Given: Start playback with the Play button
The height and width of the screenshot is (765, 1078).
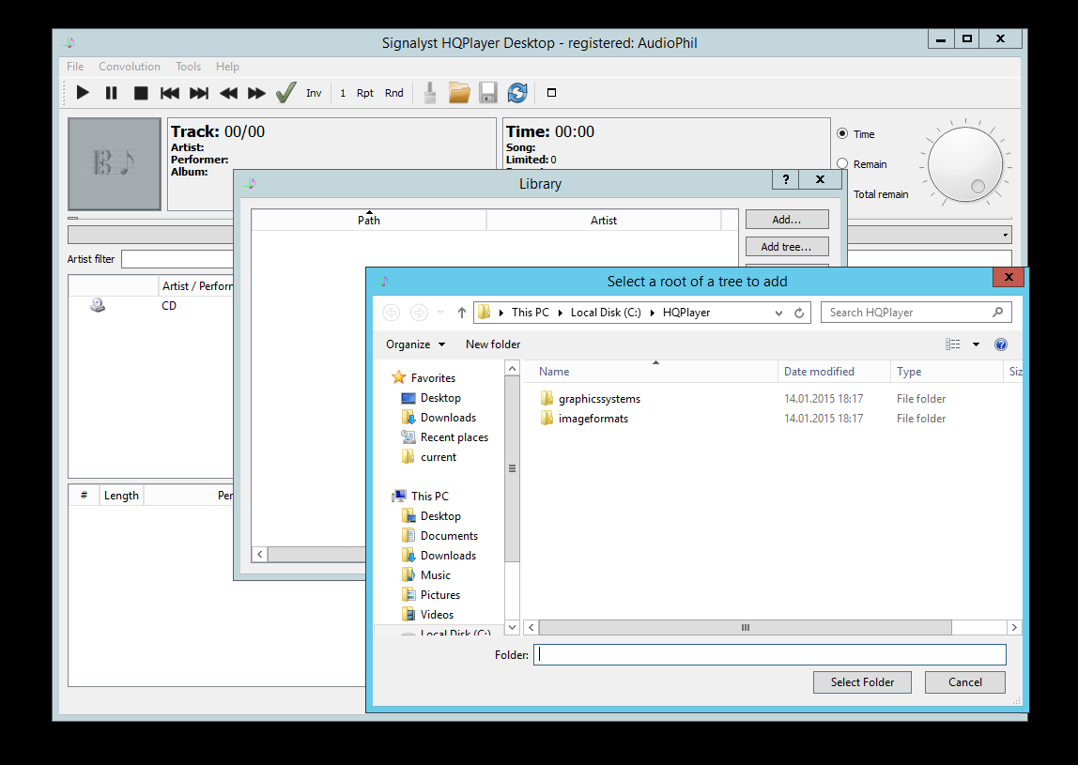Looking at the screenshot, I should [83, 93].
